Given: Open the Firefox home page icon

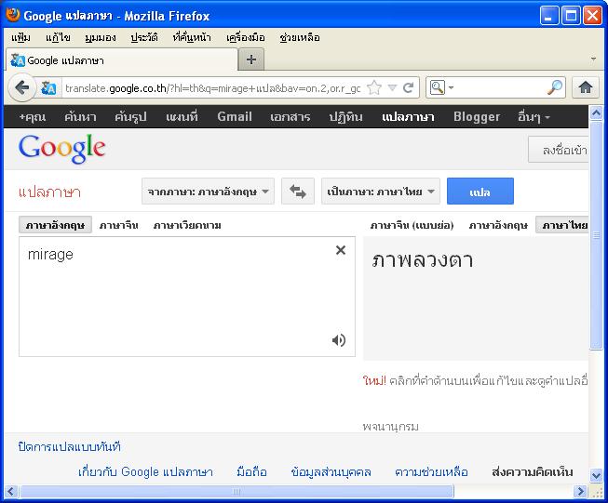Looking at the screenshot, I should pyautogui.click(x=585, y=88).
